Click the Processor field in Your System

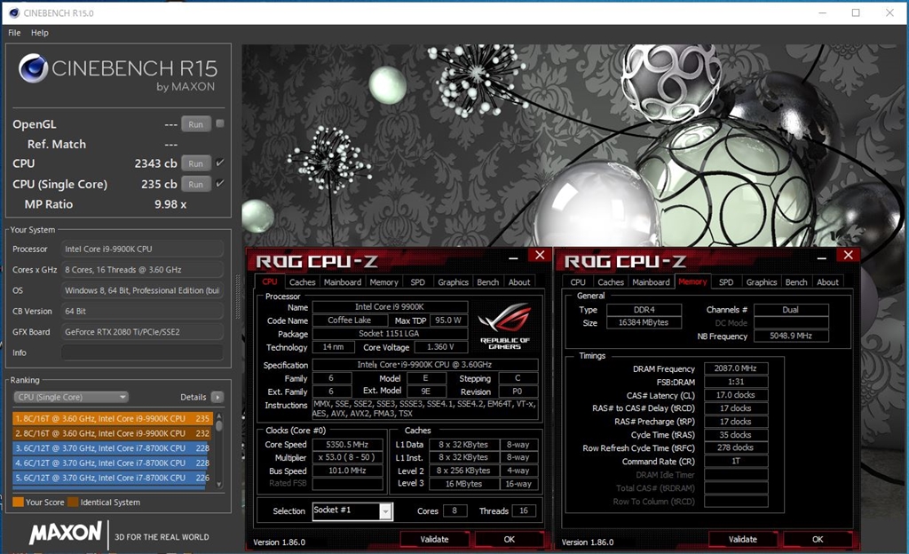142,249
